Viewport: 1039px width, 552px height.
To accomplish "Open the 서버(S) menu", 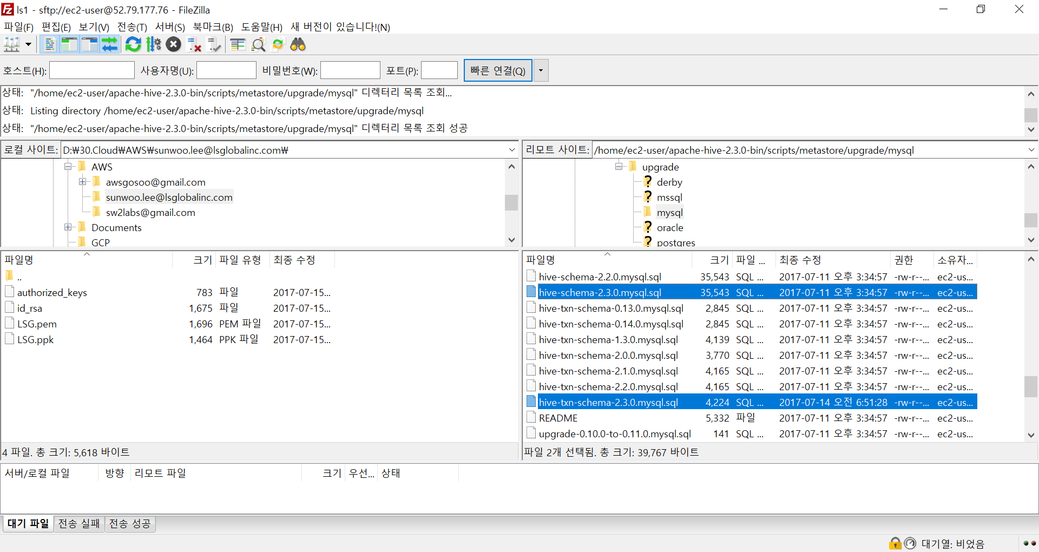I will click(x=170, y=27).
